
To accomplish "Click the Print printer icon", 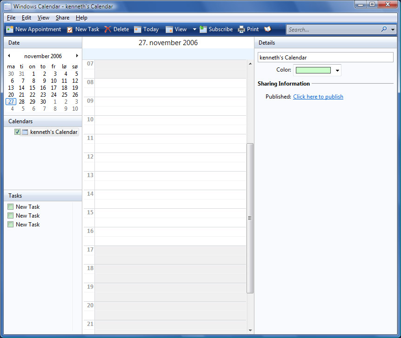I will (241, 29).
